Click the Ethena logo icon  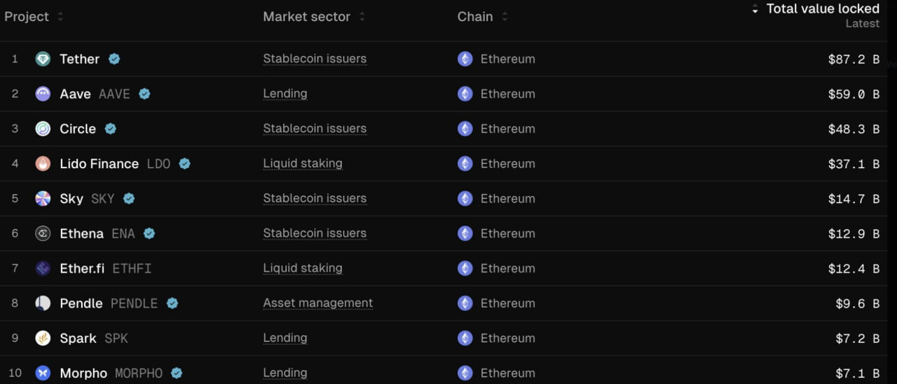pyautogui.click(x=43, y=233)
